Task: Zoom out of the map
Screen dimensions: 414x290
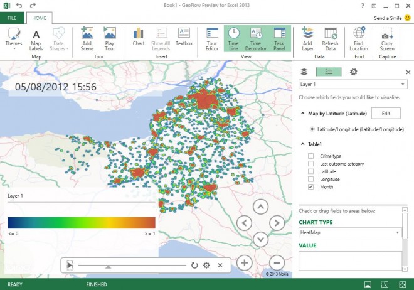Action: 277,263
